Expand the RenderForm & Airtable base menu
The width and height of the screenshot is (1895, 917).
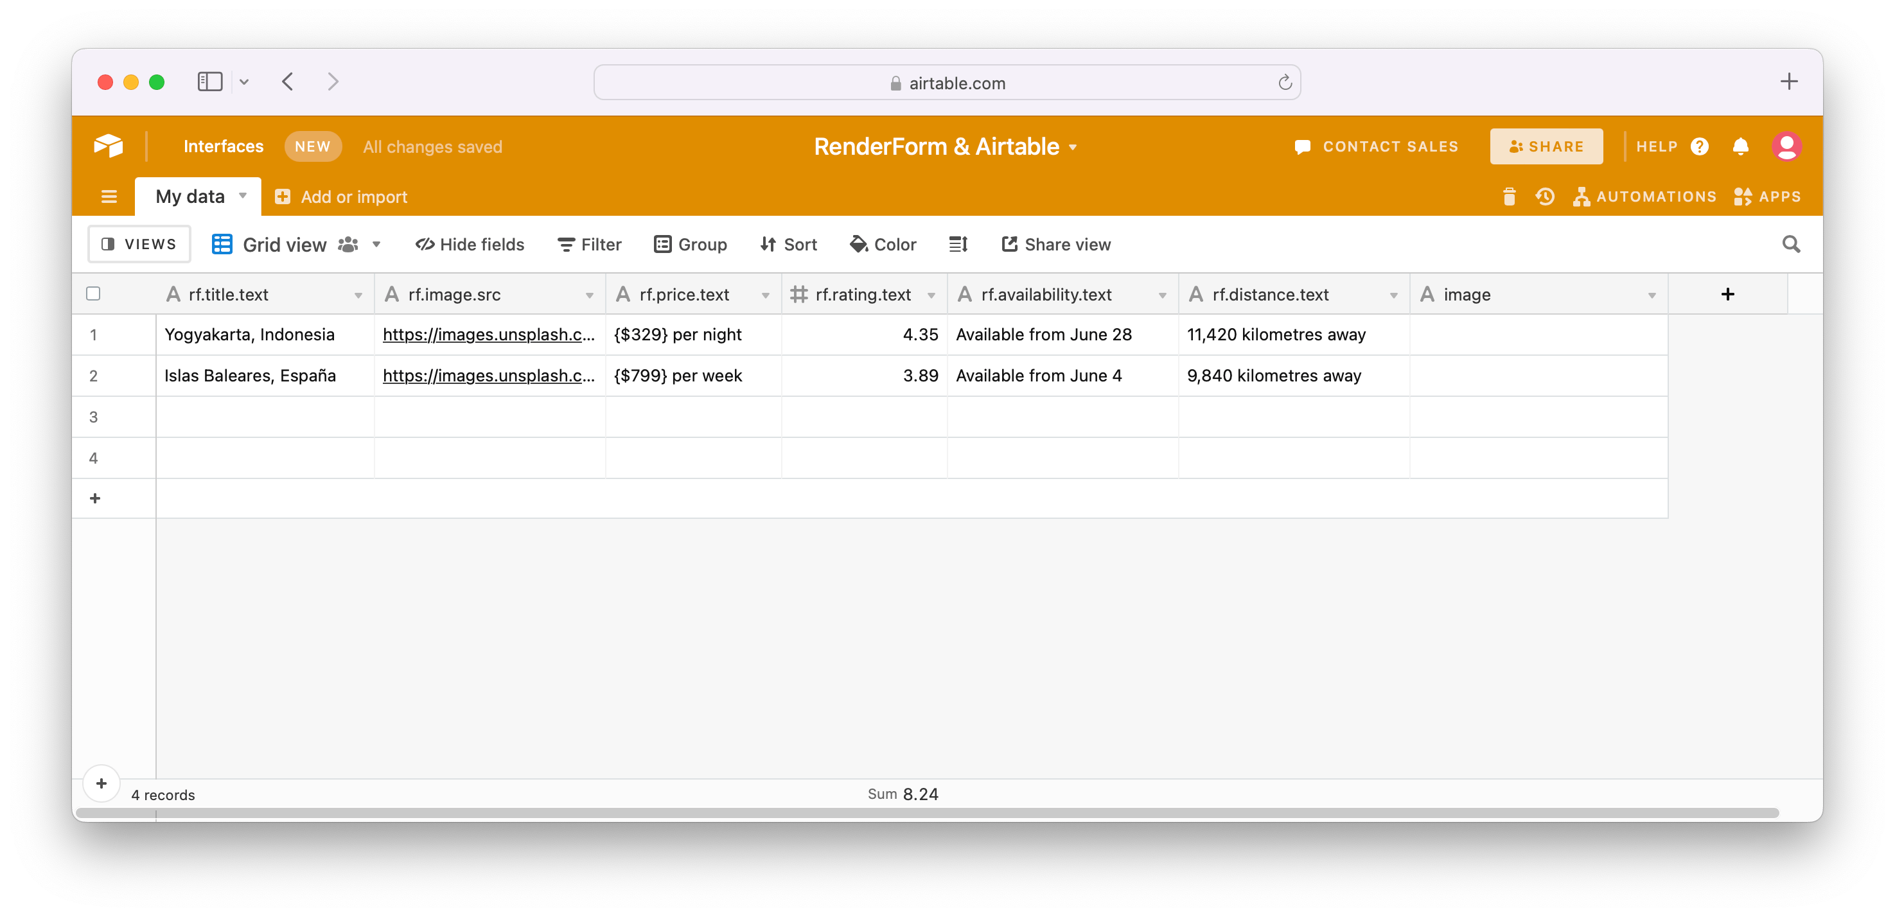pos(1073,147)
